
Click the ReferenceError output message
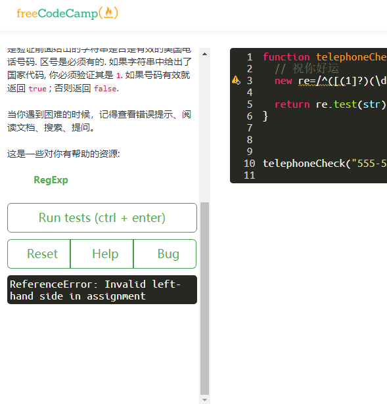[x=102, y=290]
